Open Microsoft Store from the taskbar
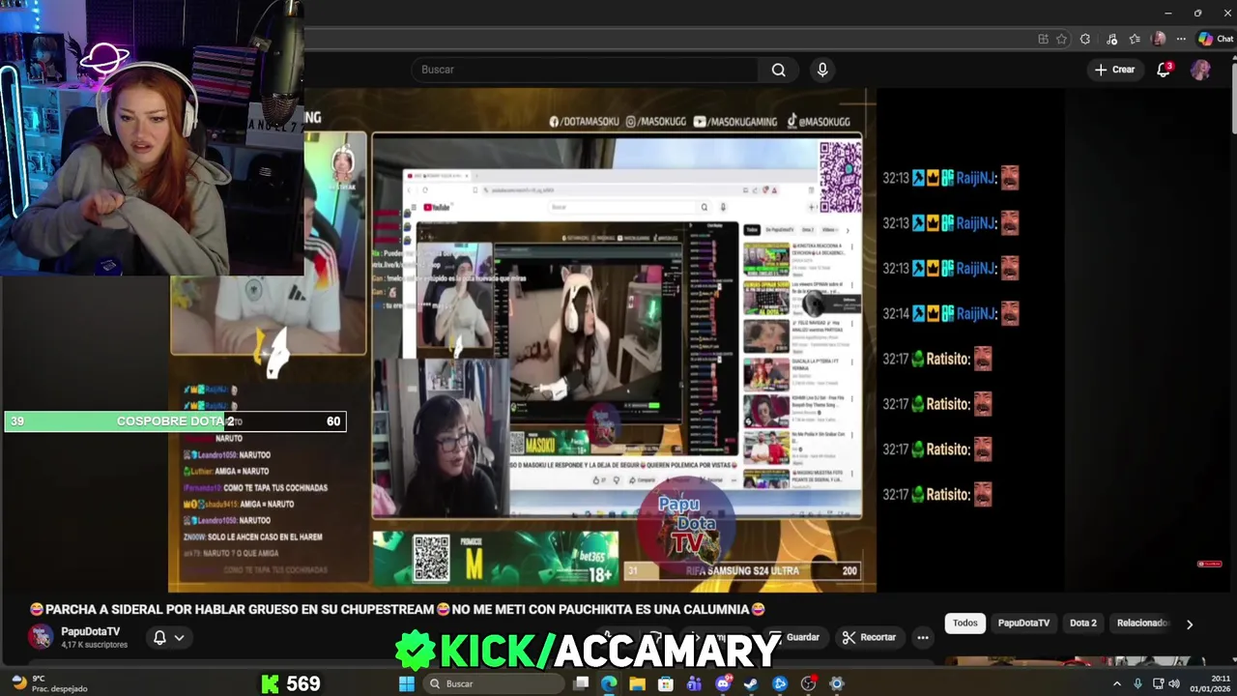The image size is (1237, 696). [666, 683]
